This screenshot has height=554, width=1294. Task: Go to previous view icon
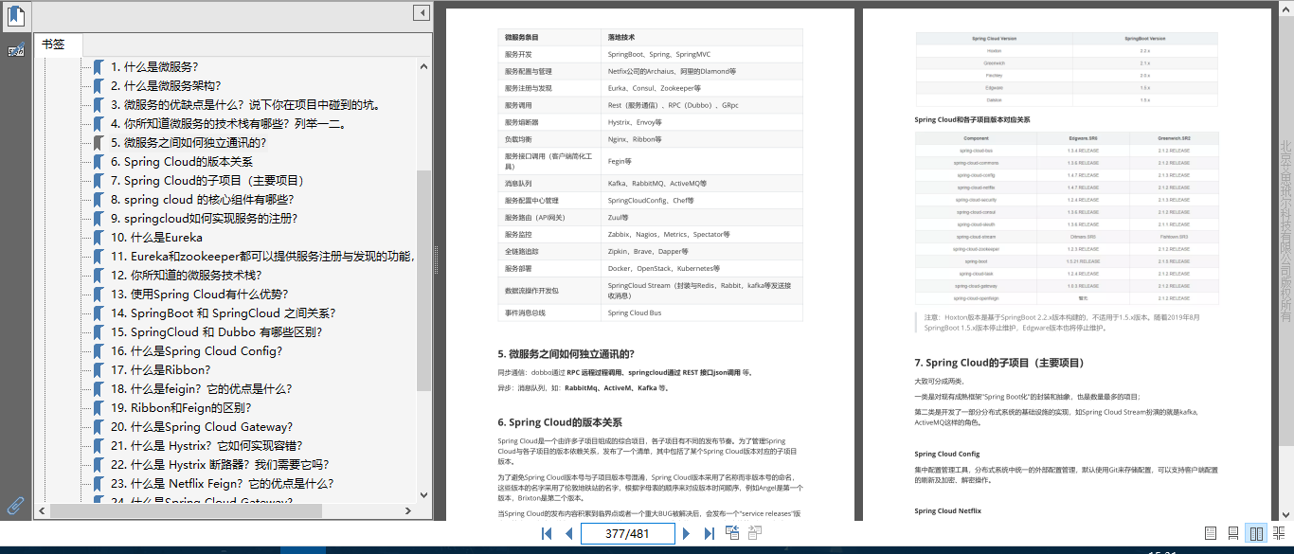pyautogui.click(x=733, y=534)
